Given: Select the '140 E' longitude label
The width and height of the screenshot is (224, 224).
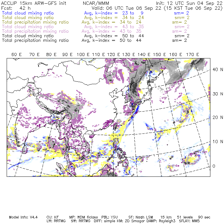Looking at the screenshot, I should 144,54.
